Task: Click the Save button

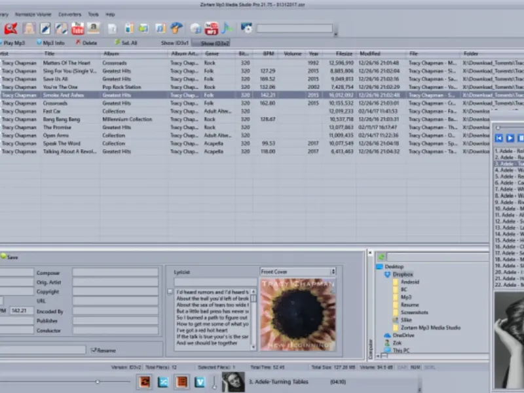Action: [x=12, y=257]
